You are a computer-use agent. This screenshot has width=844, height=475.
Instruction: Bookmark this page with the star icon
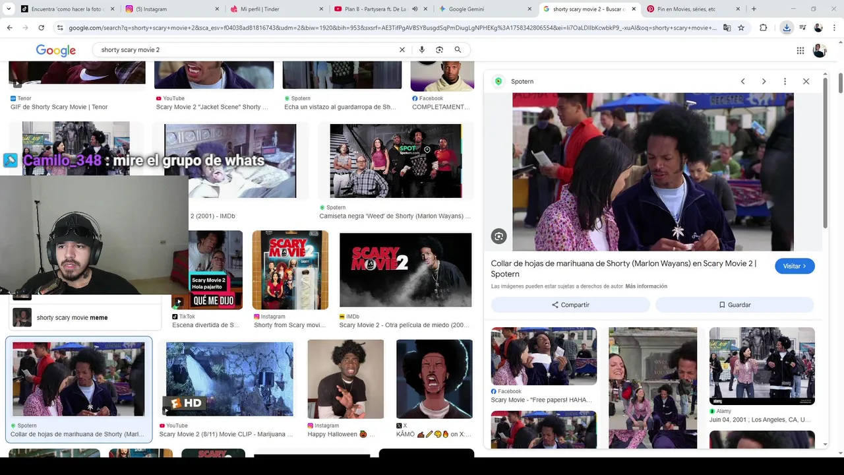pos(741,28)
